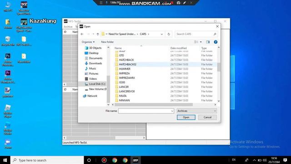The width and height of the screenshot is (291, 164).
Task: Select Admin folder desktop icon
Action: (x=8, y=24)
